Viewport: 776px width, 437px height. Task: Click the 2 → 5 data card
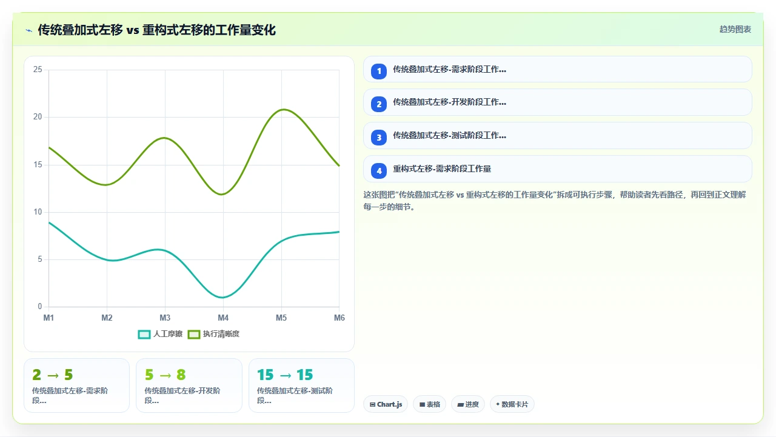tap(76, 385)
